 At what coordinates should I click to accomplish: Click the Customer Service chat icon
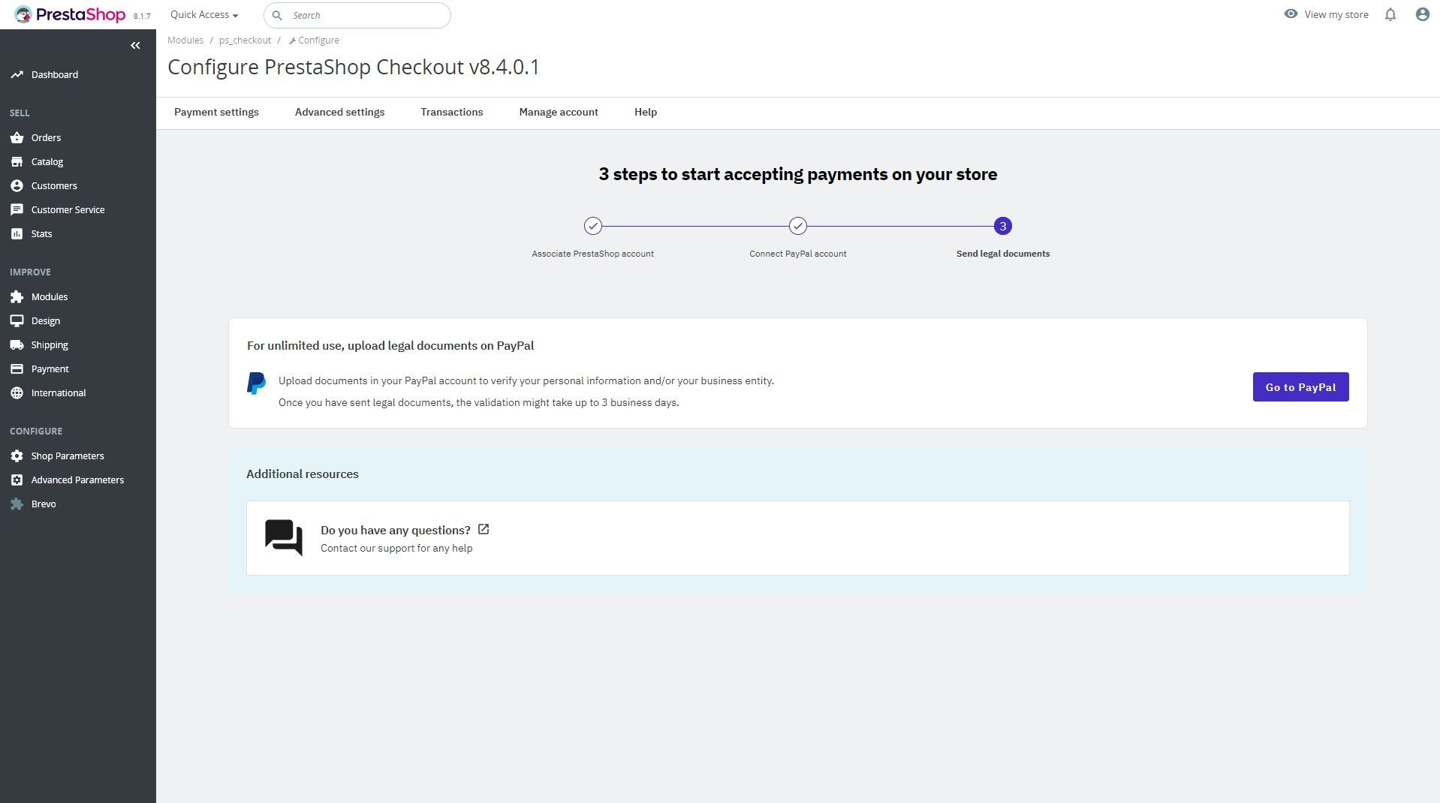click(17, 210)
